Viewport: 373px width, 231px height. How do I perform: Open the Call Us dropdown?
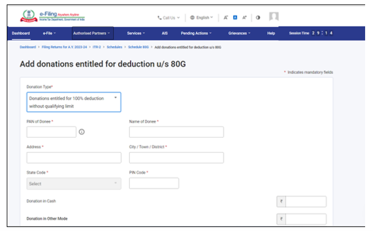[168, 18]
